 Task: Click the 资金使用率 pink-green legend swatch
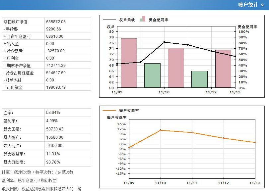tap(143, 19)
